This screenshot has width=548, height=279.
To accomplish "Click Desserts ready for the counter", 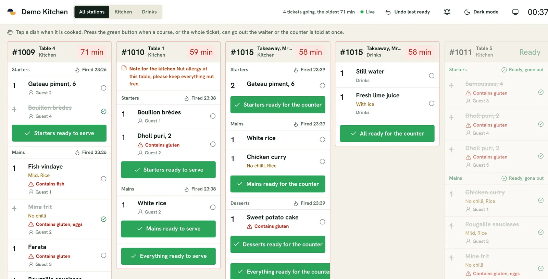I will coord(278,245).
